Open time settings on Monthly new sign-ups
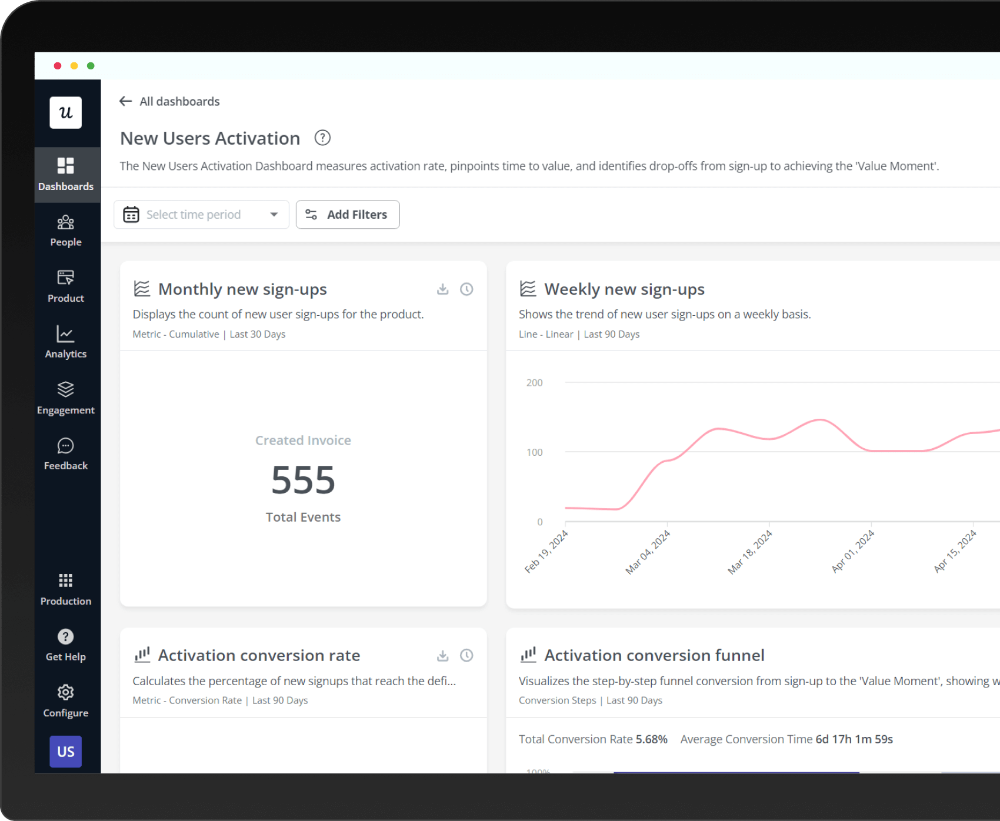Screen dimensions: 1000x821 466,289
